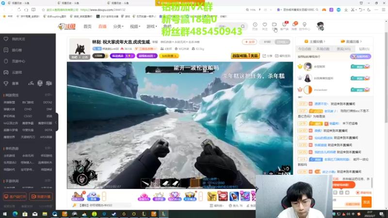388x218 pixels.
Task: Click the Steam icon in the Windows taskbar
Action: [114, 214]
